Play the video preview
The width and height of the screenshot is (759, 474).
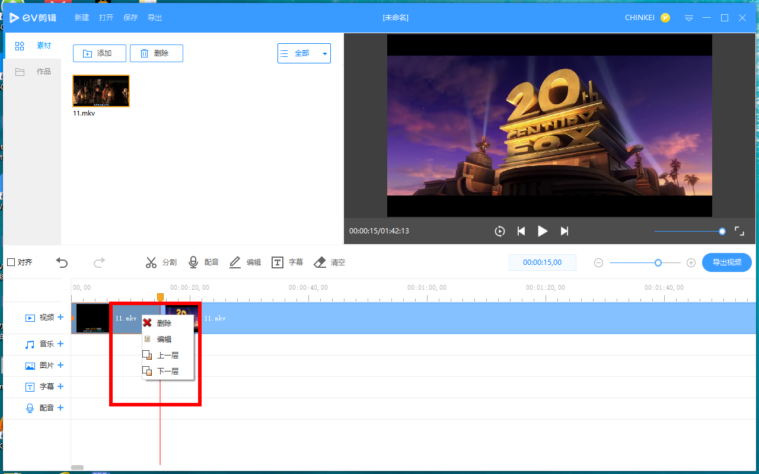543,231
